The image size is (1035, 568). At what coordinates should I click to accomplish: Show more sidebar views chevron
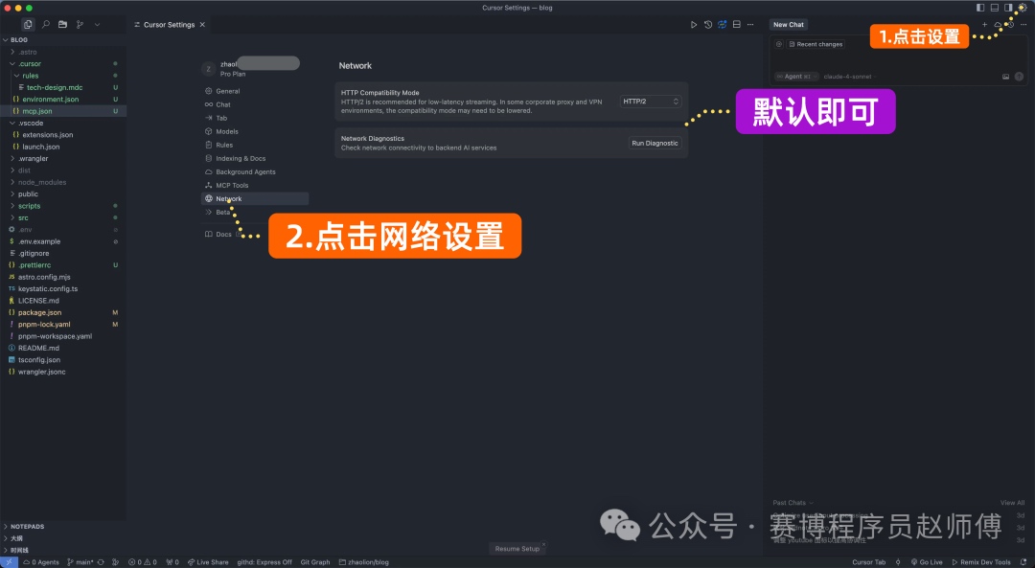[x=97, y=24]
